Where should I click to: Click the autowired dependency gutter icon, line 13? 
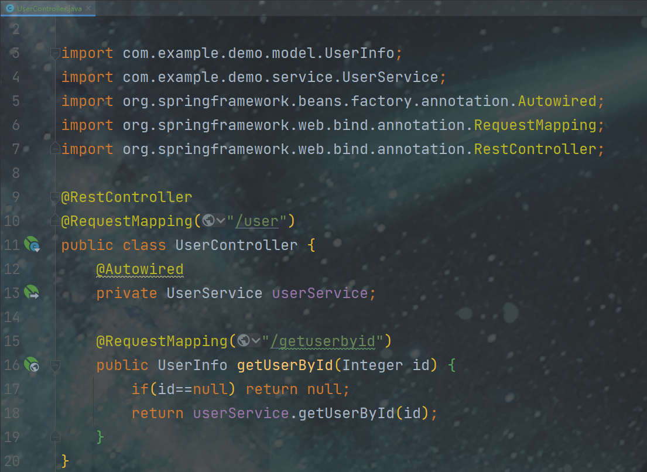[32, 292]
